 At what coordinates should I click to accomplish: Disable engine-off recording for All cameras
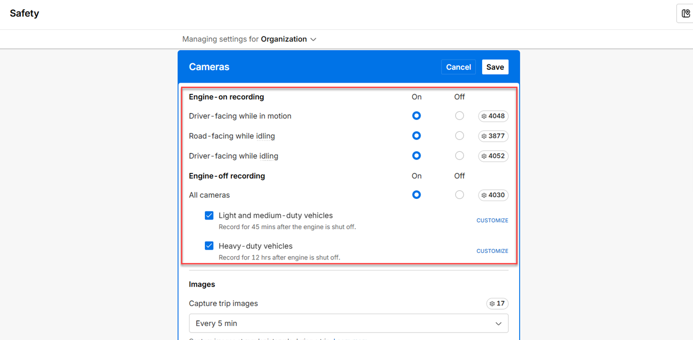tap(459, 195)
